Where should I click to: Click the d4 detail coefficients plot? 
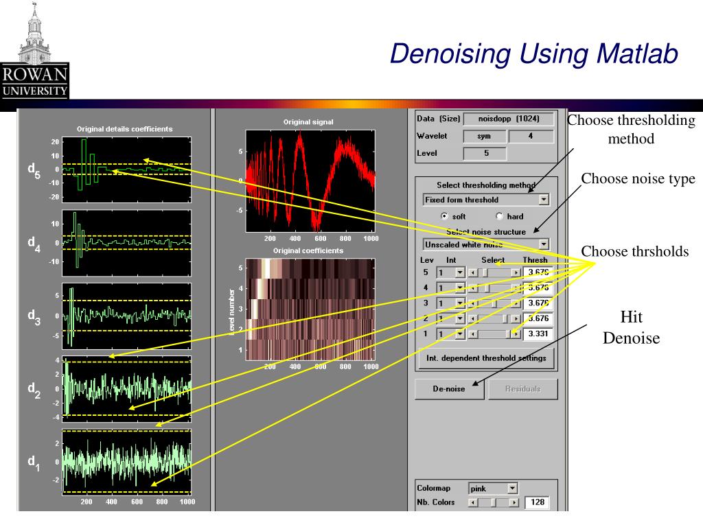click(126, 243)
